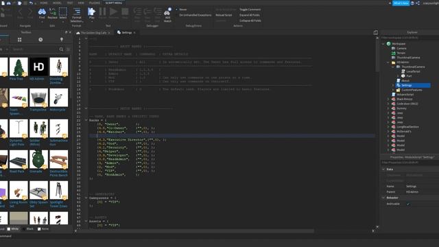The height and width of the screenshot is (247, 439).
Task: Click Collapse All Folds action
Action: (250, 21)
